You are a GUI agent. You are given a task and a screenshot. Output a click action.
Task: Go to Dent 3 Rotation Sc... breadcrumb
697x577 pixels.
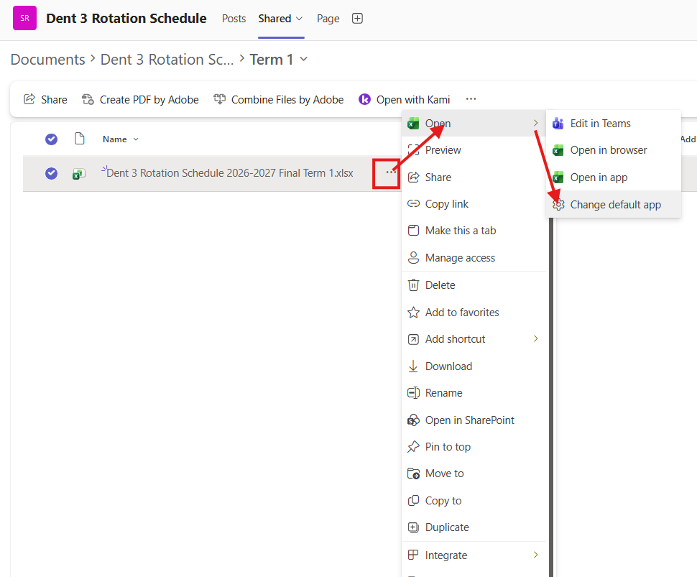tap(167, 59)
